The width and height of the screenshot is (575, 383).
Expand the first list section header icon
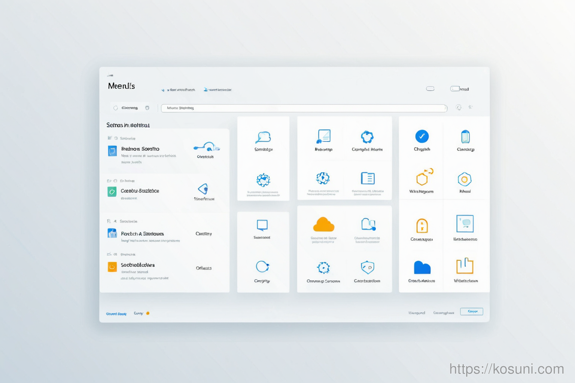(110, 138)
